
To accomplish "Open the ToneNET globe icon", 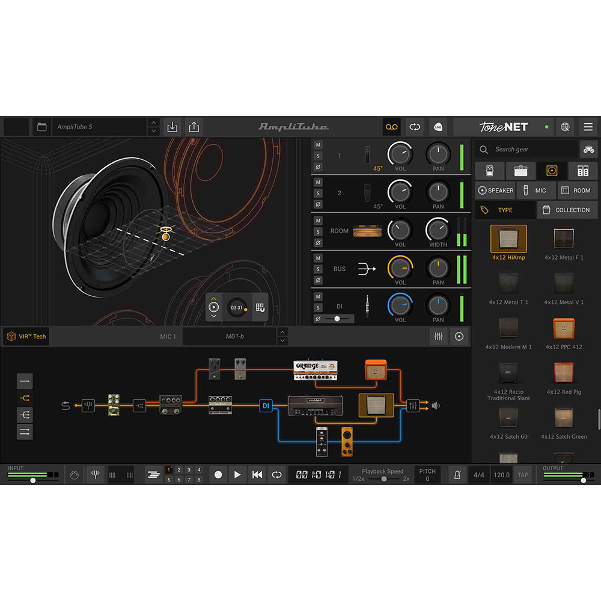I will point(565,127).
